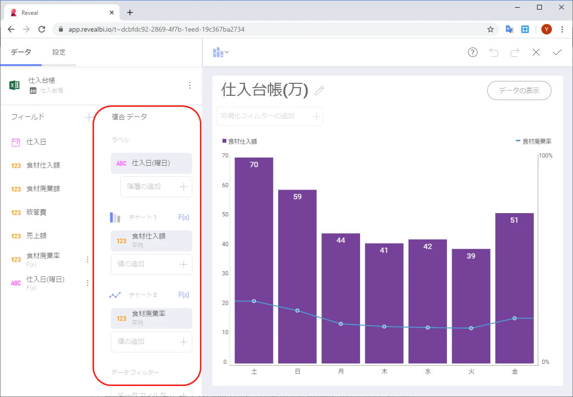Open the Google Translate extension icon
The height and width of the screenshot is (397, 573).
click(509, 29)
